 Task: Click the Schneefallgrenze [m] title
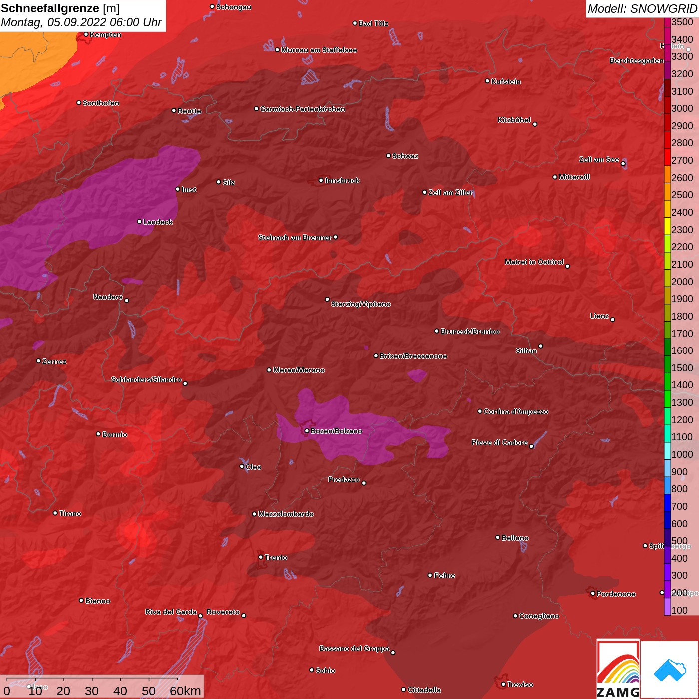click(60, 8)
